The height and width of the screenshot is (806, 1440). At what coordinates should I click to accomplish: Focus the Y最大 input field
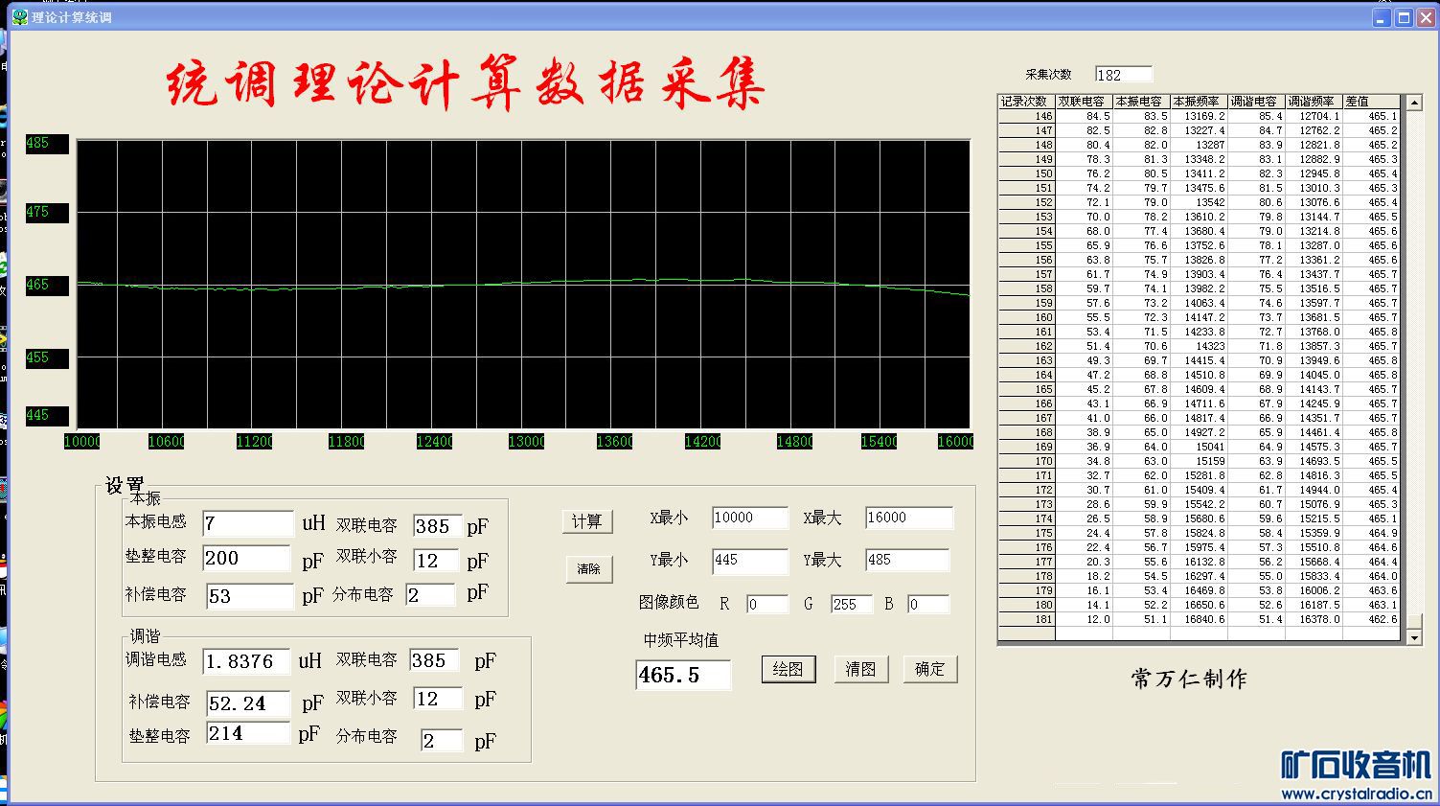tap(906, 560)
